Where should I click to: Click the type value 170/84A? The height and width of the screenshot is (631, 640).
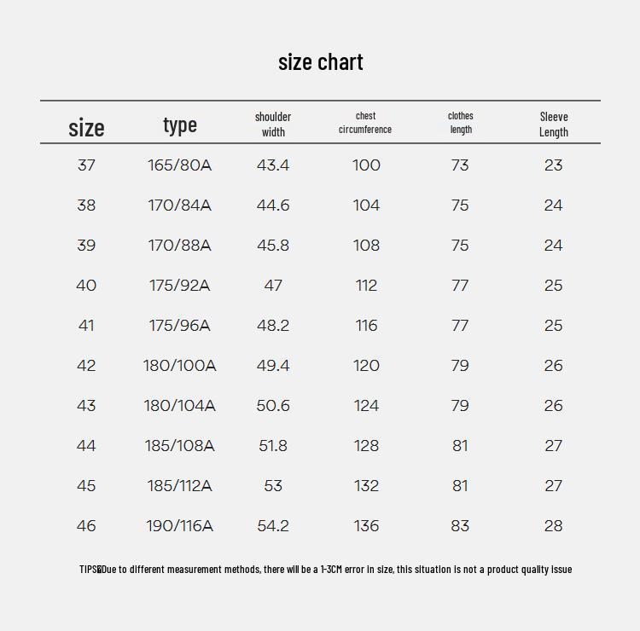tap(179, 206)
